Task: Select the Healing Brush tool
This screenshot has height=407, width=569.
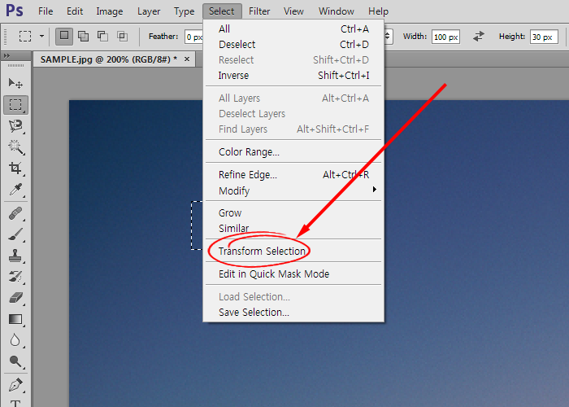Action: (15, 213)
